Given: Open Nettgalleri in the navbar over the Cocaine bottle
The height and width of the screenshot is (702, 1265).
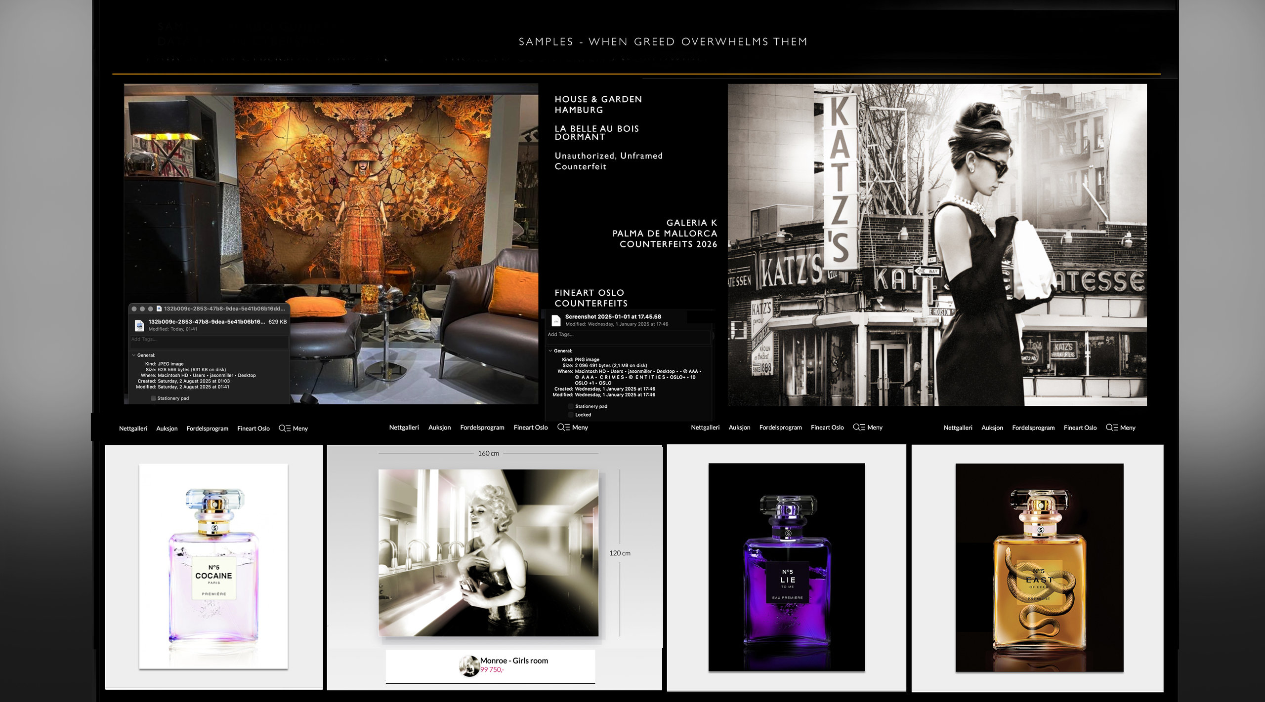Looking at the screenshot, I should click(x=133, y=429).
